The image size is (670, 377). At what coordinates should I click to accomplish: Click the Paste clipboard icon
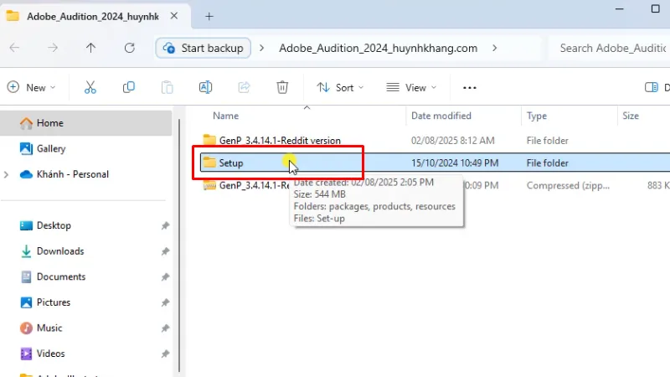click(x=167, y=87)
